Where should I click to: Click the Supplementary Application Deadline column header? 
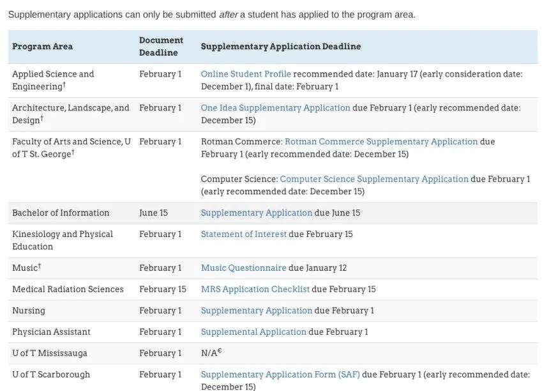tap(281, 47)
